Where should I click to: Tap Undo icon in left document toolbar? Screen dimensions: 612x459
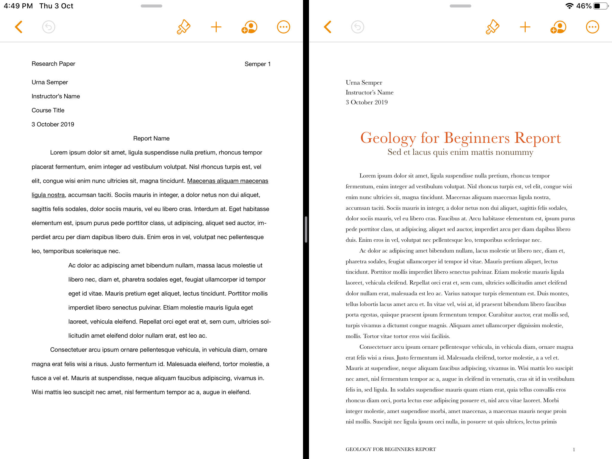click(x=49, y=27)
